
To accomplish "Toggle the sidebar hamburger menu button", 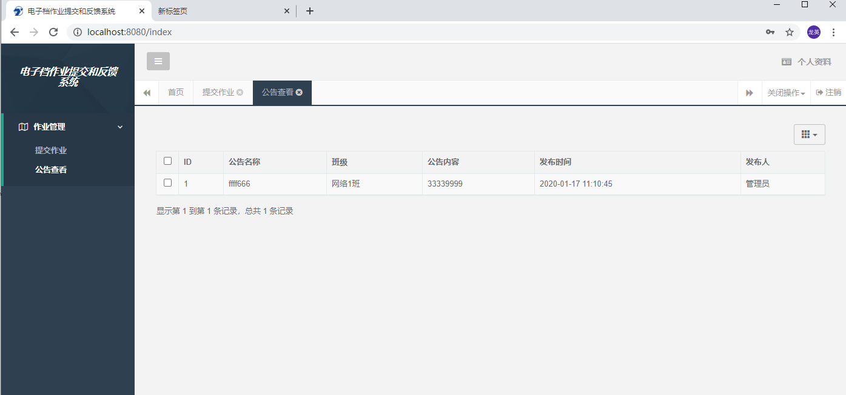I will [158, 61].
